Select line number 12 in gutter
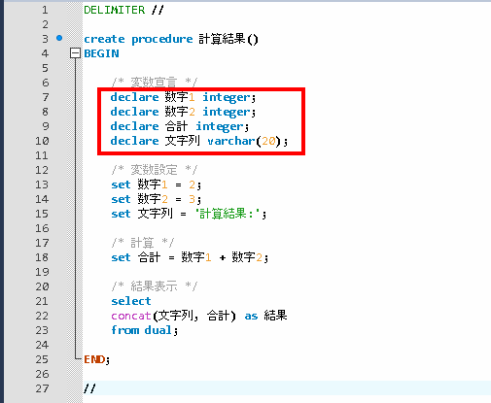Image resolution: width=491 pixels, height=403 pixels. point(42,170)
